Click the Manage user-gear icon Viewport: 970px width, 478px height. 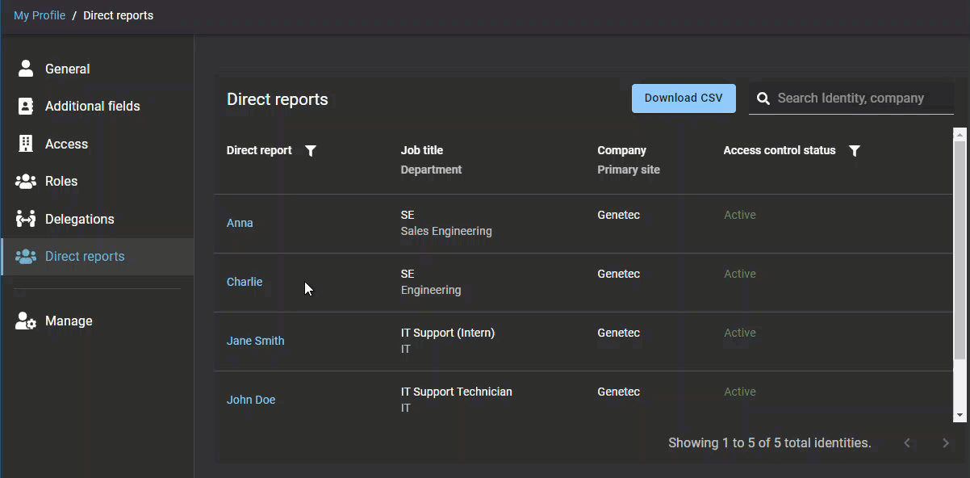point(26,321)
